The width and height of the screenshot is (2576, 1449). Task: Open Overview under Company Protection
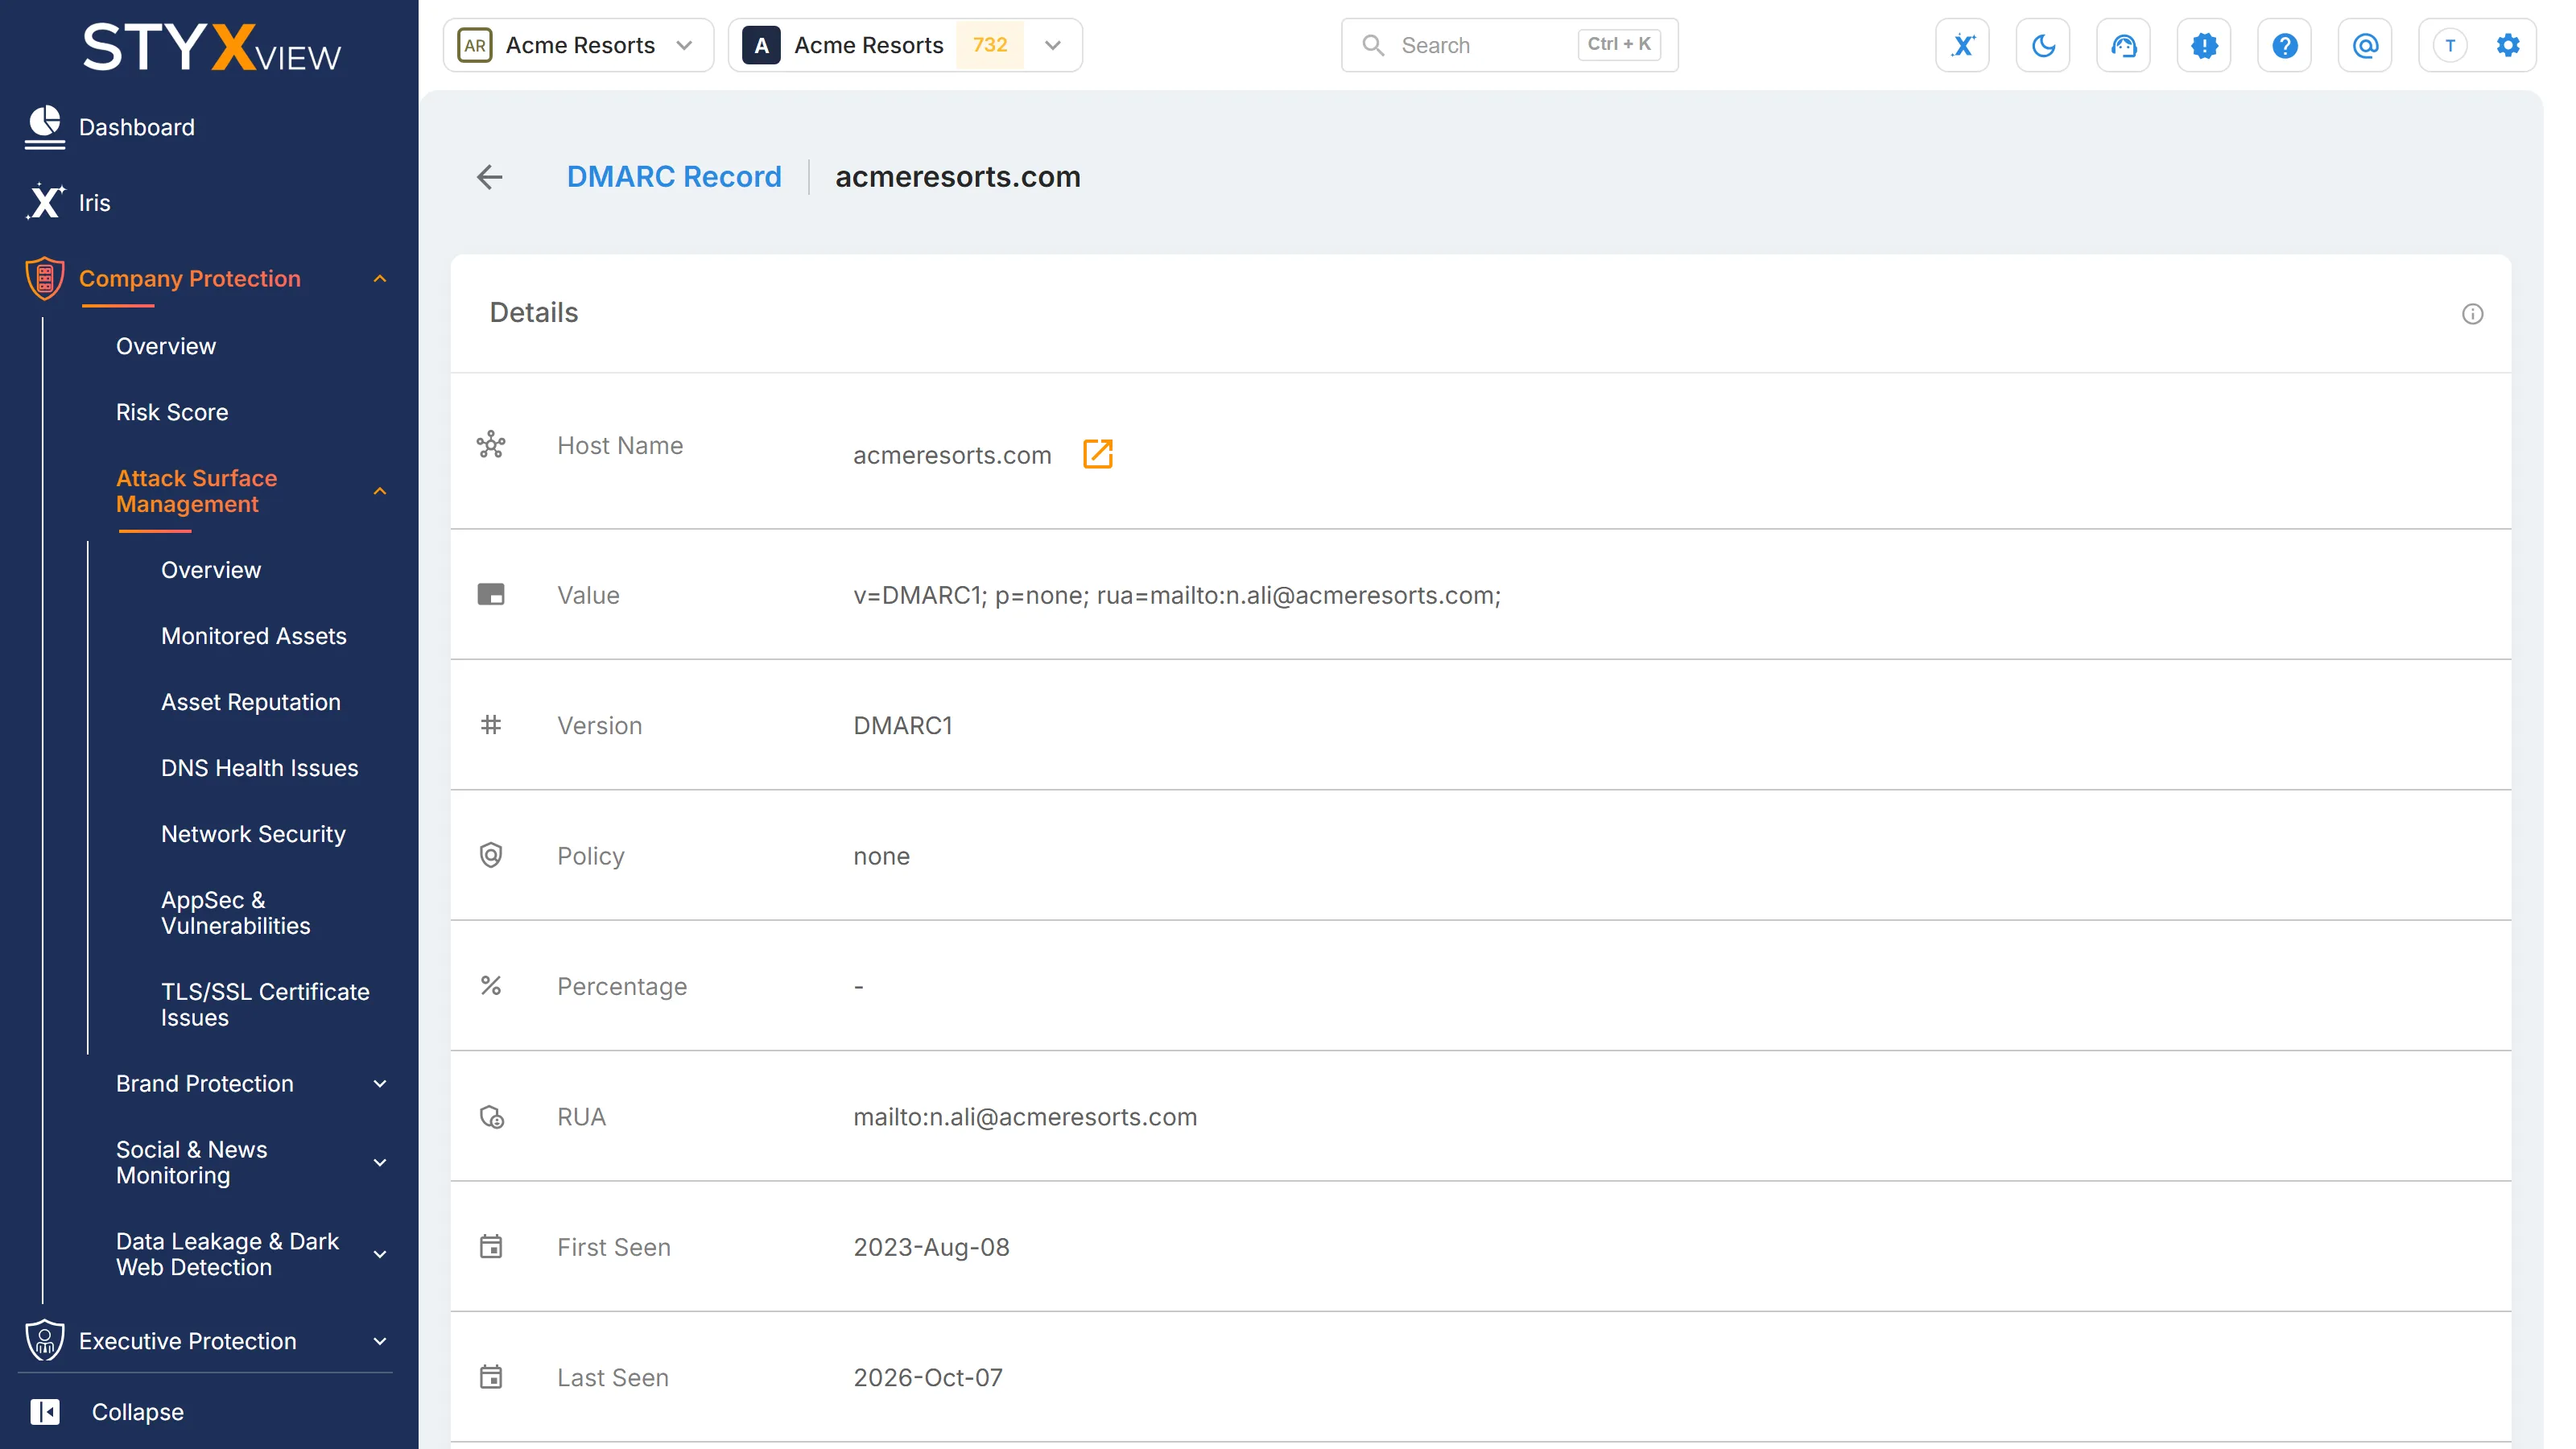click(166, 346)
